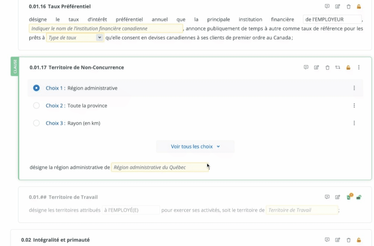Viewport: 374px width, 246px height.
Task: Delete the Taux Préférentiel clause
Action: coord(349,6)
